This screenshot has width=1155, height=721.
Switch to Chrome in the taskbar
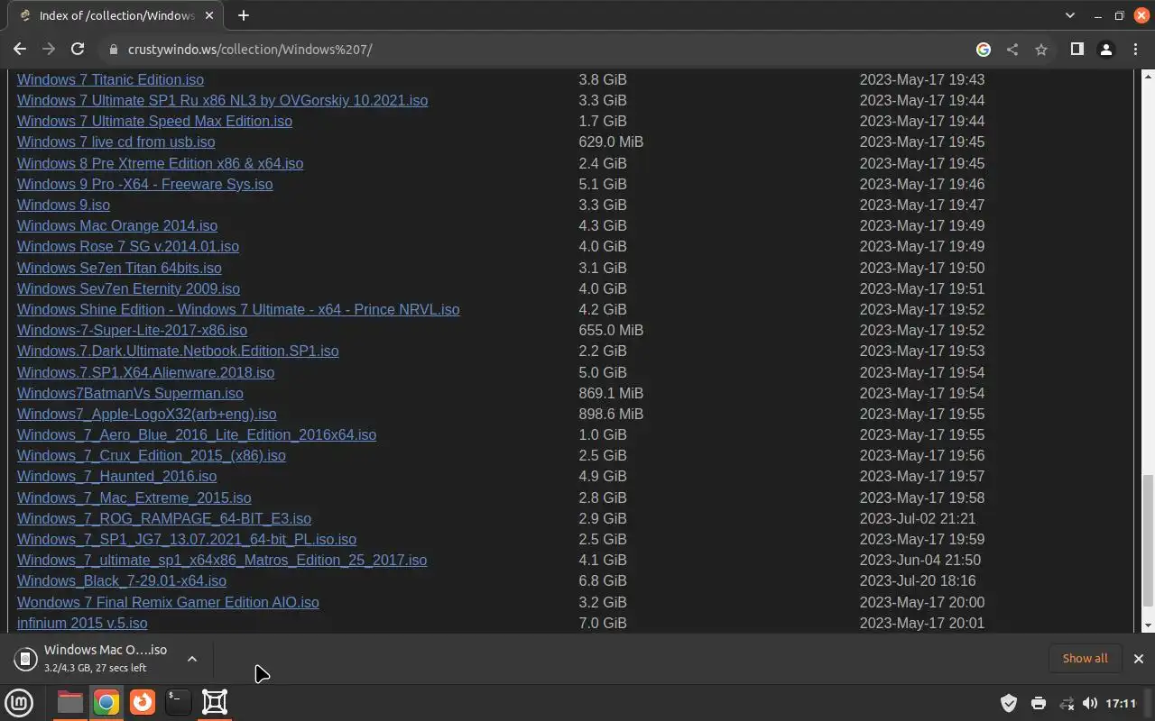pyautogui.click(x=106, y=702)
